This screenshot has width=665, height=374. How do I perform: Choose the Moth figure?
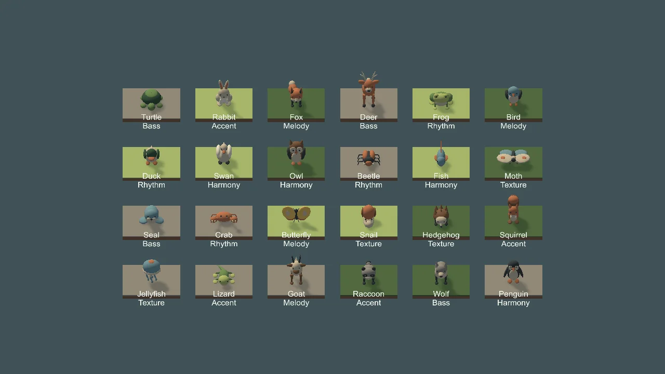(513, 156)
